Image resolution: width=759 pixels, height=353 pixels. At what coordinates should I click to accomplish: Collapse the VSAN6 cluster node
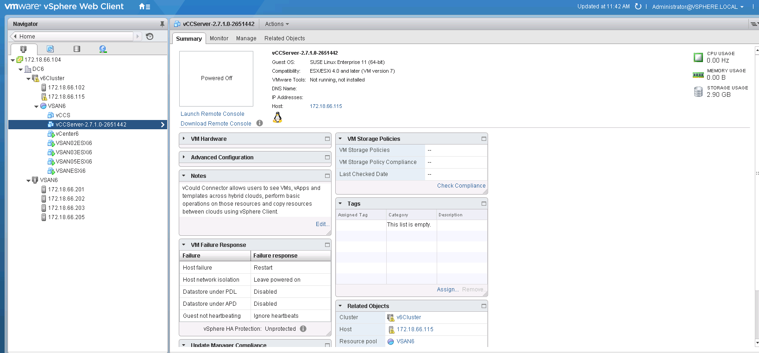(28, 181)
